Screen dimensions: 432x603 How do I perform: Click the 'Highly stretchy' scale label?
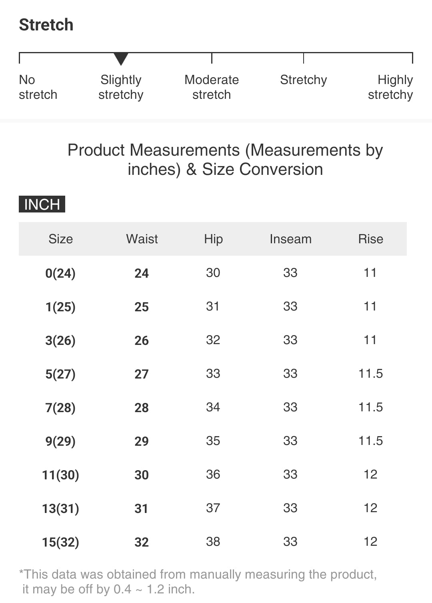coord(390,87)
